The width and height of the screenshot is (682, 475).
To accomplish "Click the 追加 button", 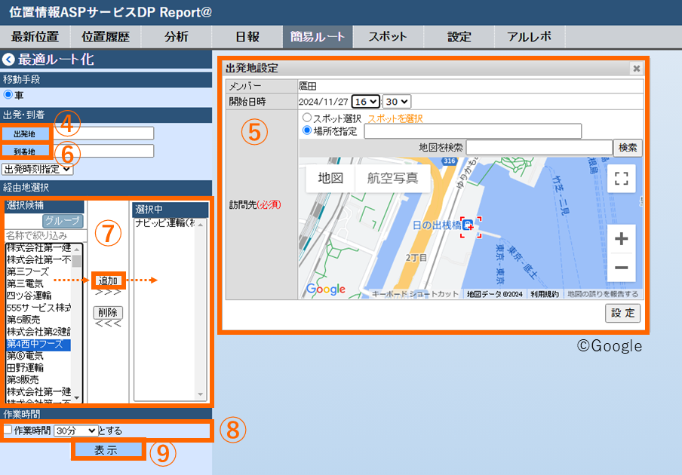I will [108, 280].
